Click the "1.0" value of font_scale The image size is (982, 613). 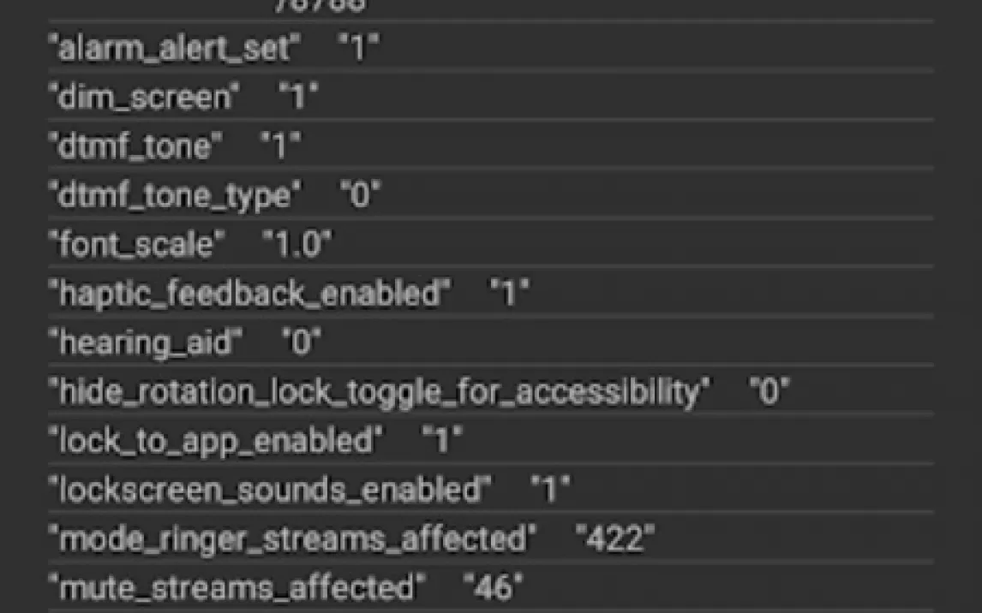[x=296, y=245]
